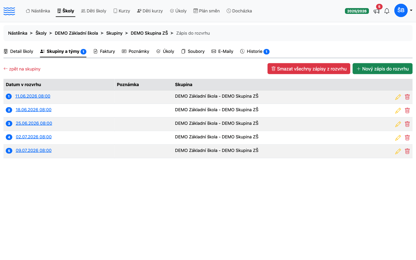Go to Nástěnka in top navigation
Viewport: 416px width, 260px height.
point(38,11)
